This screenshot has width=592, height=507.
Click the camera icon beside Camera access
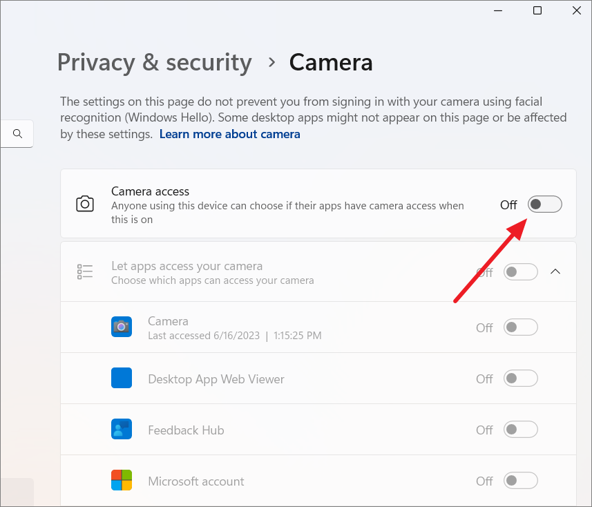85,204
